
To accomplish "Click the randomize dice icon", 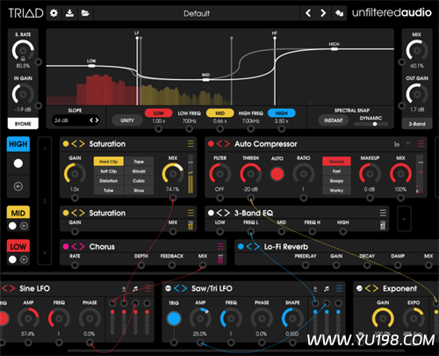I will [339, 13].
